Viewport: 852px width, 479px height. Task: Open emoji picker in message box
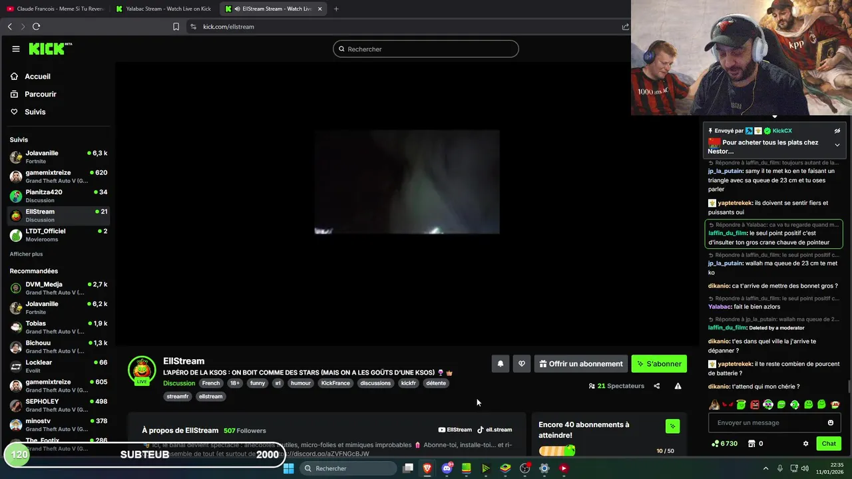click(x=831, y=422)
